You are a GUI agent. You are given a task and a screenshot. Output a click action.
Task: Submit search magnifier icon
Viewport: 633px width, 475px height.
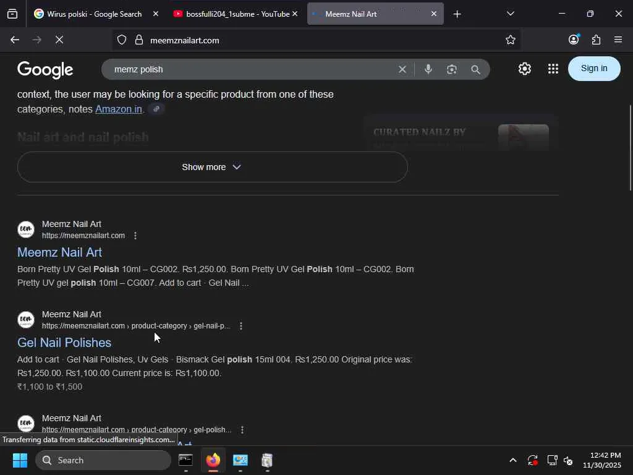[475, 69]
